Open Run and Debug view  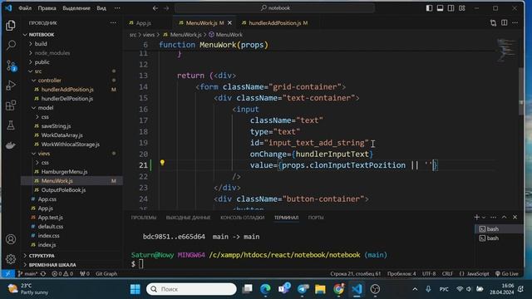pyautogui.click(x=11, y=85)
